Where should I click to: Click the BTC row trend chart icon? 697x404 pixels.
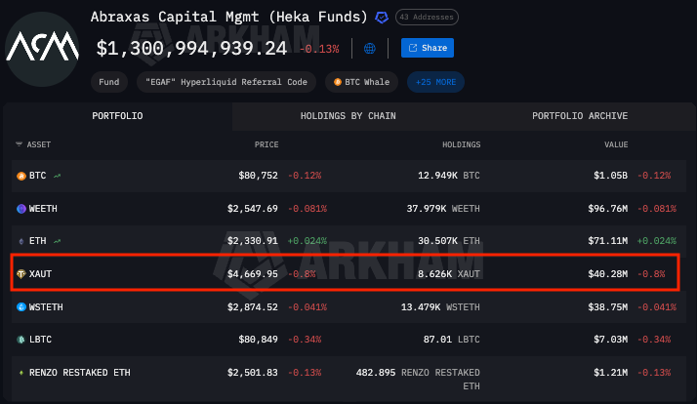coord(57,176)
